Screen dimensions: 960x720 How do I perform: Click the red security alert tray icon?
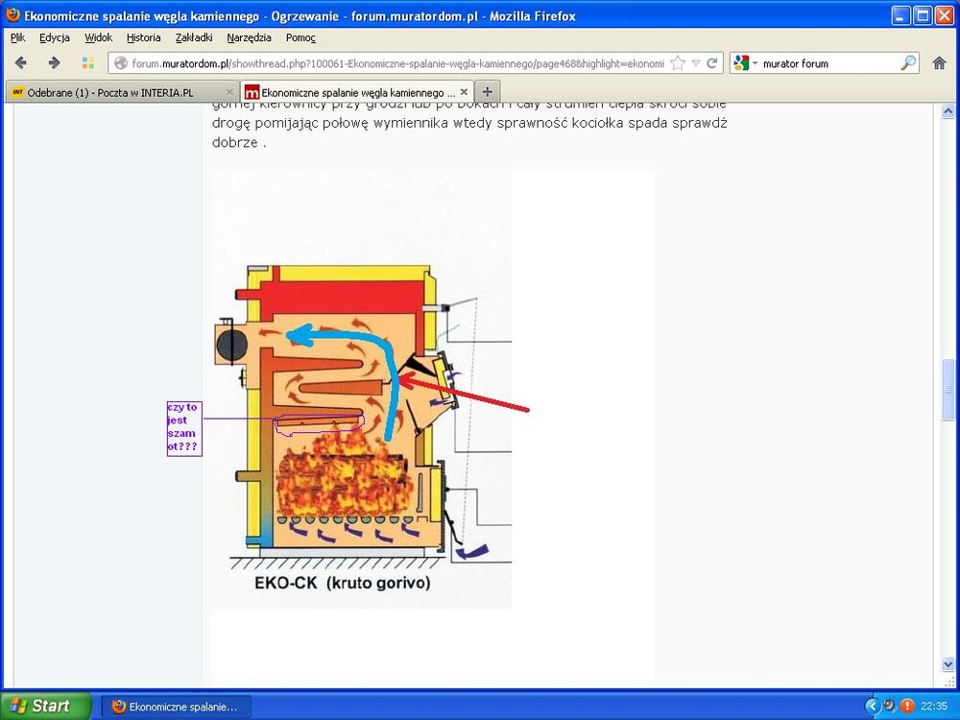907,706
